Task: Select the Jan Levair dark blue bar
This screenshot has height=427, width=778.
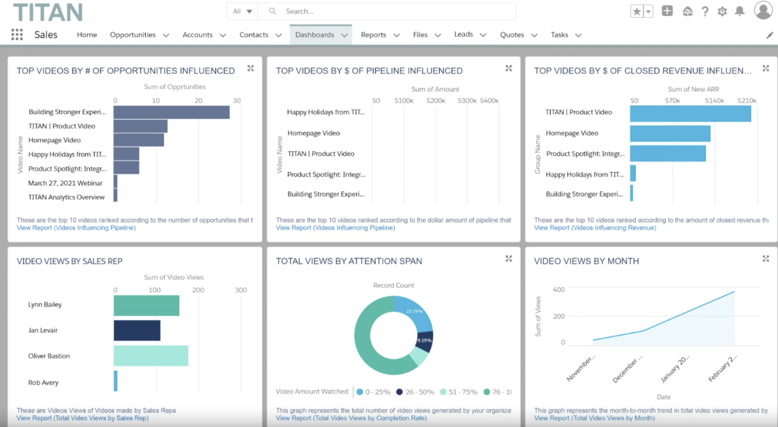Action: [137, 331]
